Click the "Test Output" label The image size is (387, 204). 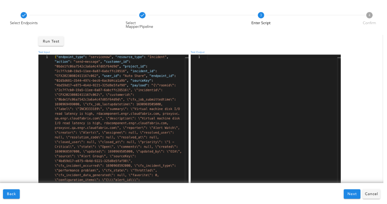coord(197,52)
